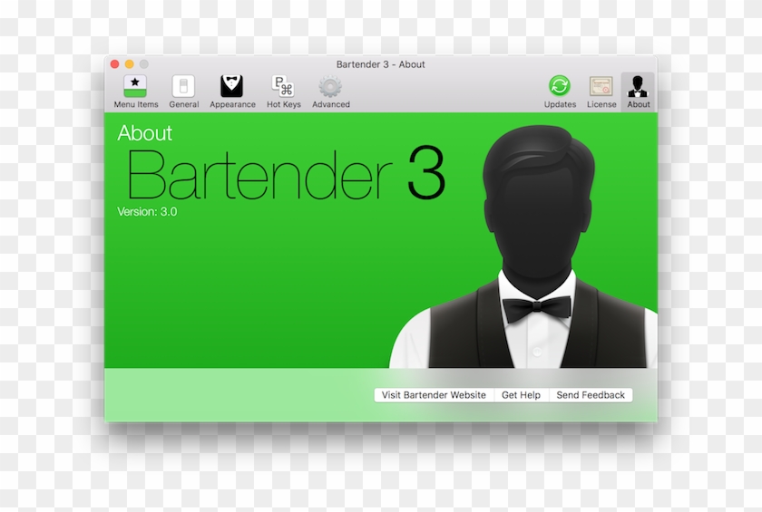Open the Menu Items preferences pane
Image resolution: width=762 pixels, height=512 pixels.
point(135,92)
